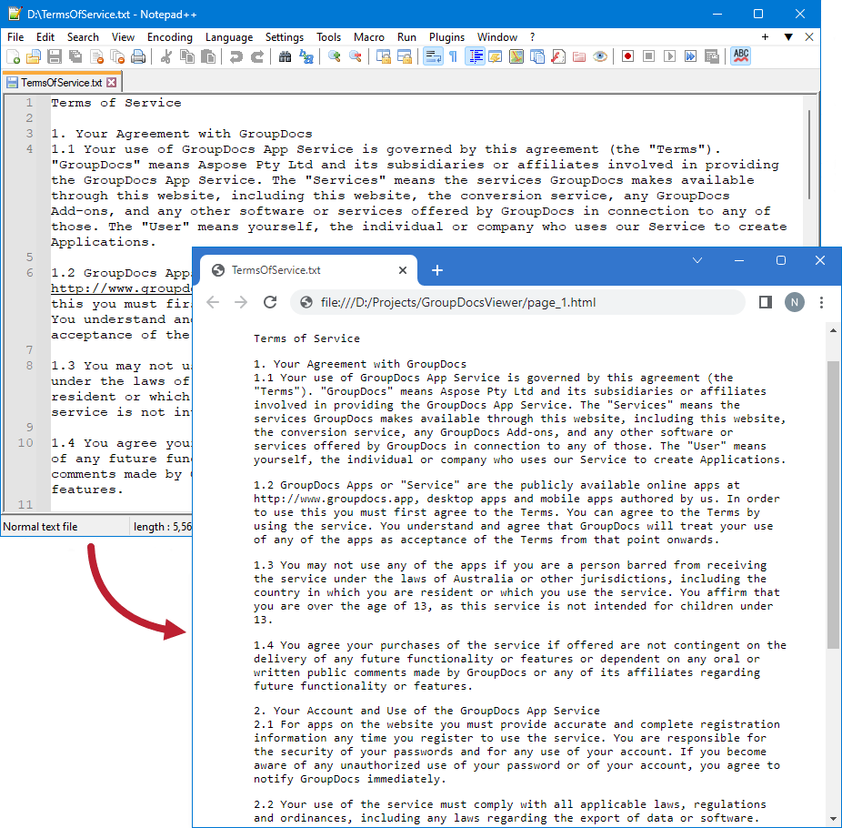The width and height of the screenshot is (842, 828).
Task: Open the Print toolbar icon
Action: (137, 56)
